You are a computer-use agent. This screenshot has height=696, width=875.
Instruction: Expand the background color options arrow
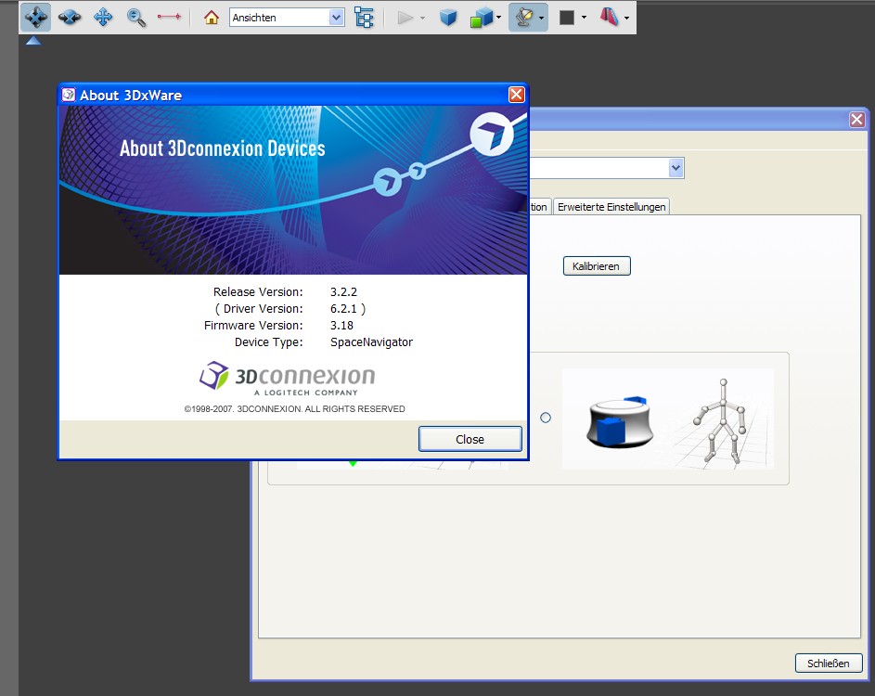pyautogui.click(x=584, y=18)
